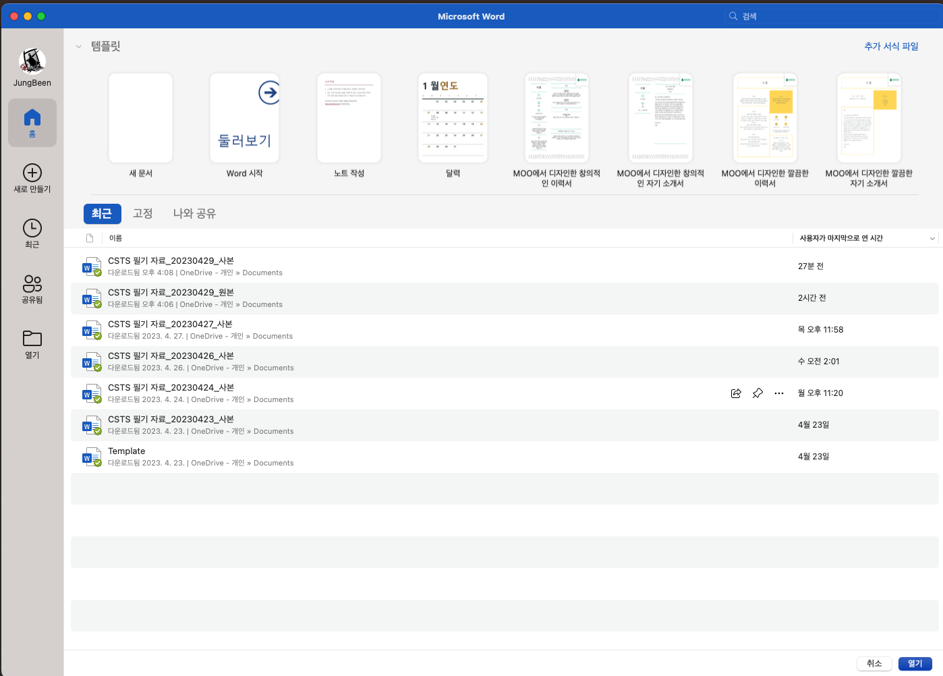
Task: Select file name CSTS 필기 자료_20230429_사본
Action: tap(171, 261)
